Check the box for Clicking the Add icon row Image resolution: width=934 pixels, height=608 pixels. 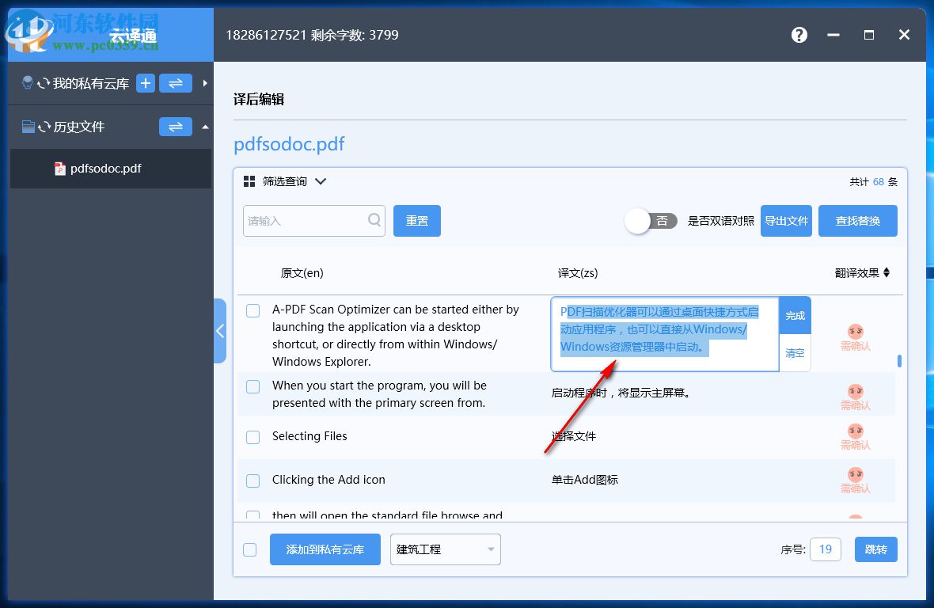coord(253,481)
